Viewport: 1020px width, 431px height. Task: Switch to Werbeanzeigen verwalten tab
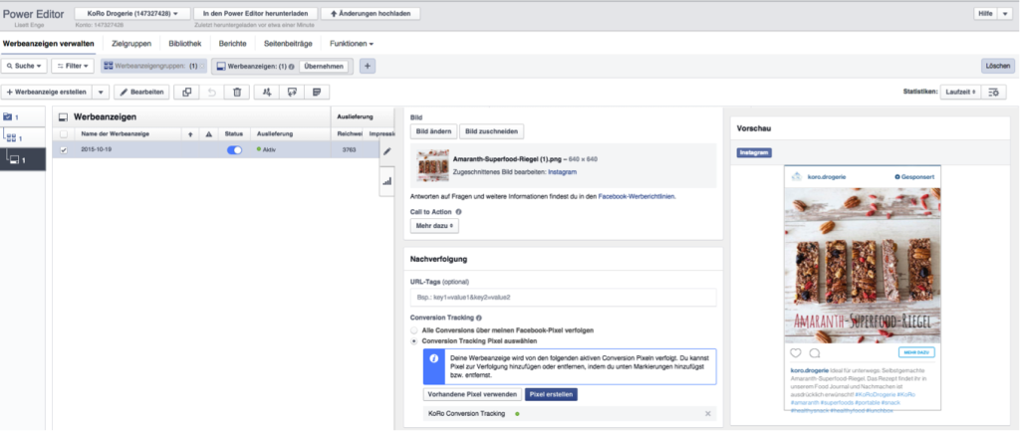pyautogui.click(x=49, y=44)
